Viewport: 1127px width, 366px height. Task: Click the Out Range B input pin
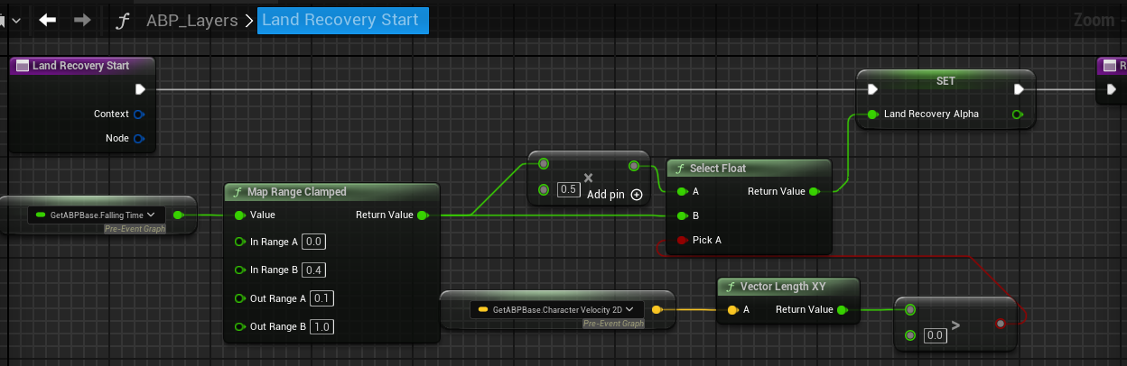pyautogui.click(x=239, y=326)
